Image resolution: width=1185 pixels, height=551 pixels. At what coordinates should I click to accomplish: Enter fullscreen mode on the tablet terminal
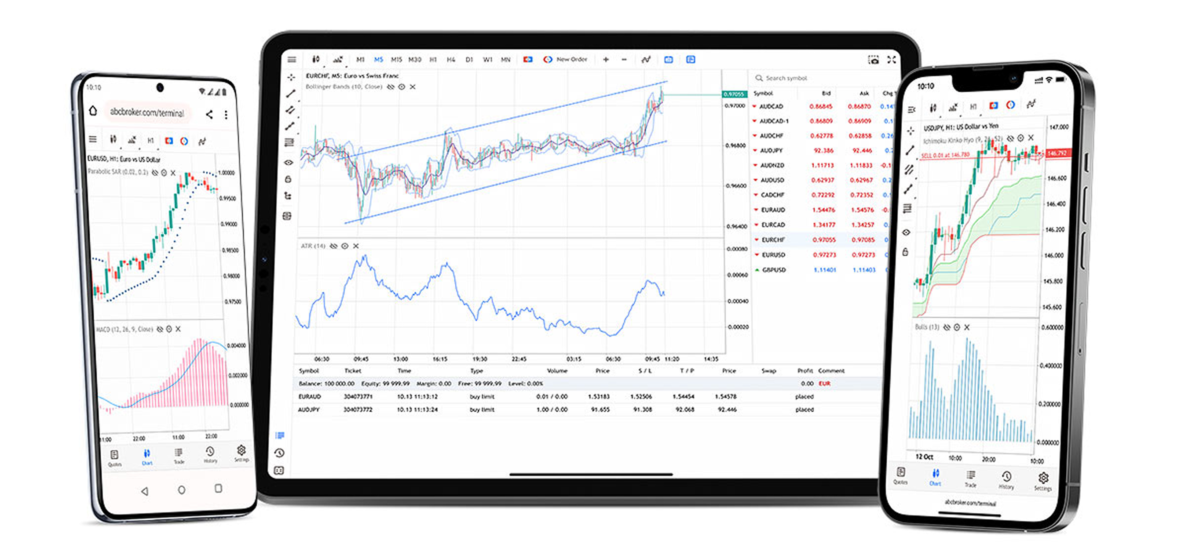pyautogui.click(x=892, y=60)
